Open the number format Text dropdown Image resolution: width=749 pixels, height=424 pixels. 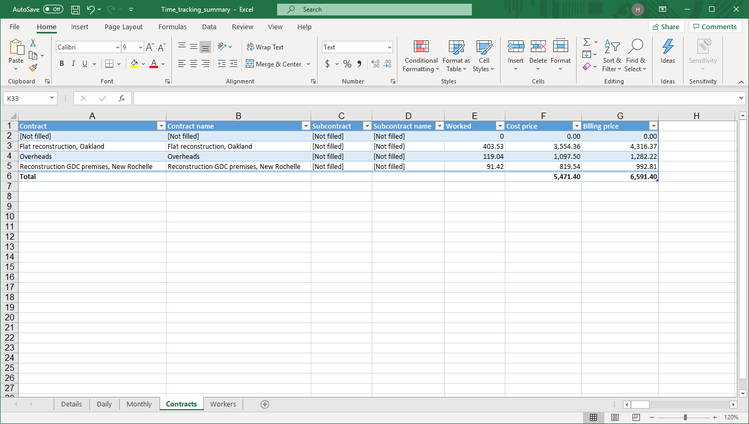(389, 47)
